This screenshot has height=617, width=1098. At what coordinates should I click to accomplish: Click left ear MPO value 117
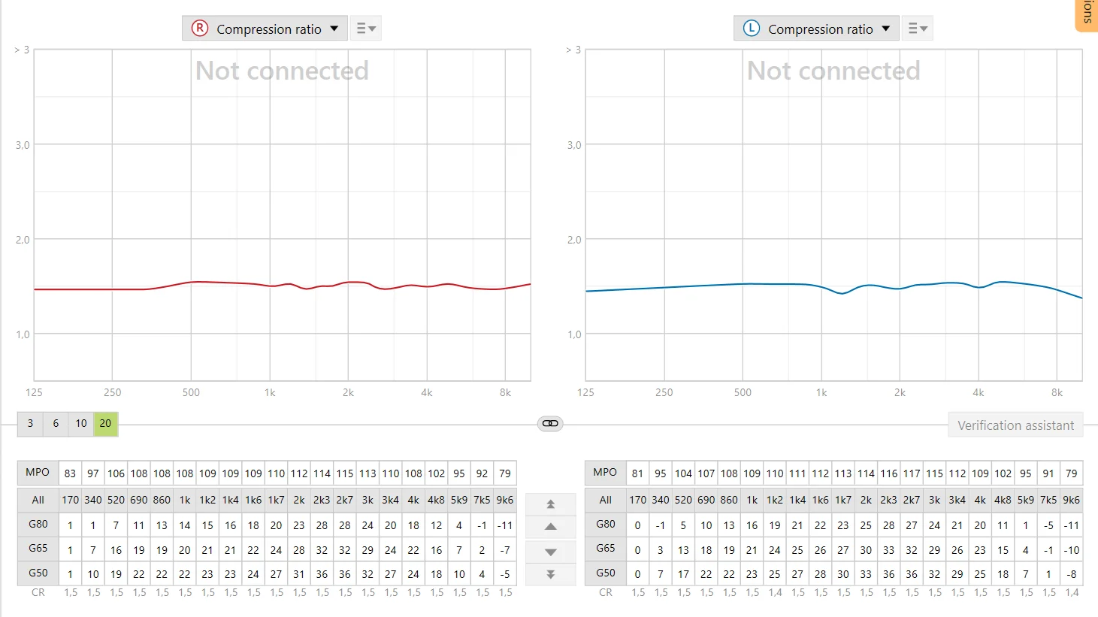[912, 473]
